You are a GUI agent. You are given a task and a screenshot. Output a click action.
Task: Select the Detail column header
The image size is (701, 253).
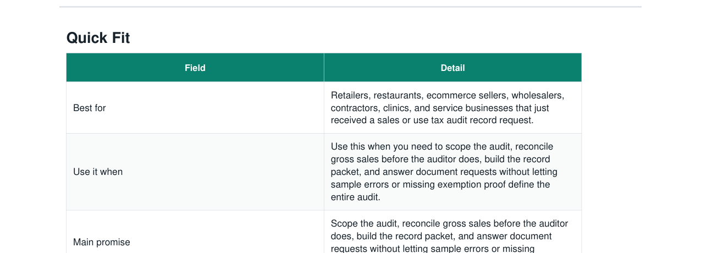(452, 68)
